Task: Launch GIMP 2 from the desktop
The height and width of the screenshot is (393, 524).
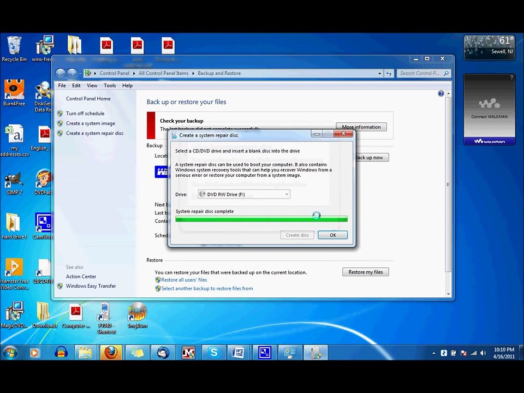Action: pyautogui.click(x=14, y=183)
